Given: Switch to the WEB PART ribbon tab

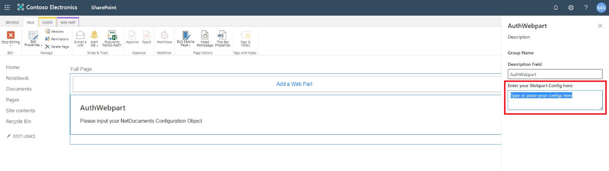Looking at the screenshot, I should (68, 22).
